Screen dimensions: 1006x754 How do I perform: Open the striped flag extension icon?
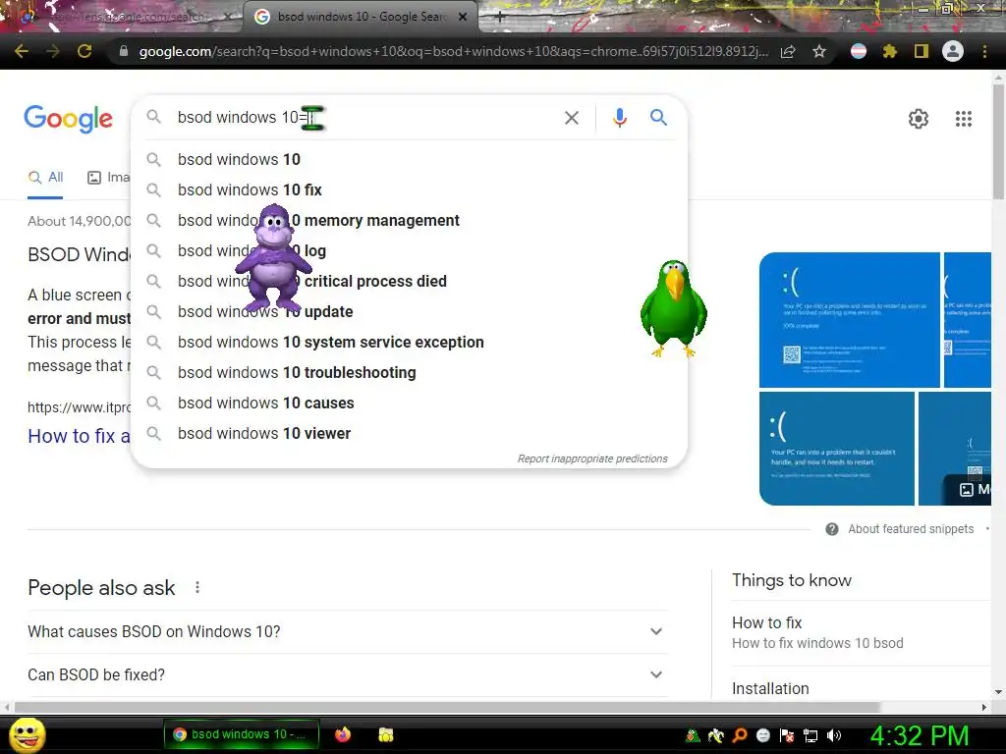coord(858,51)
